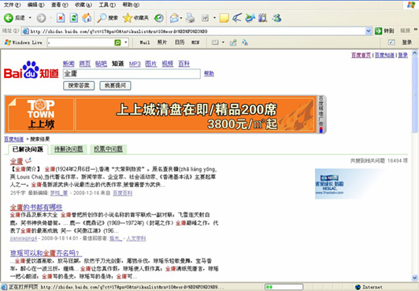Open the 收藏 menu

pyautogui.click(x=83, y=5)
